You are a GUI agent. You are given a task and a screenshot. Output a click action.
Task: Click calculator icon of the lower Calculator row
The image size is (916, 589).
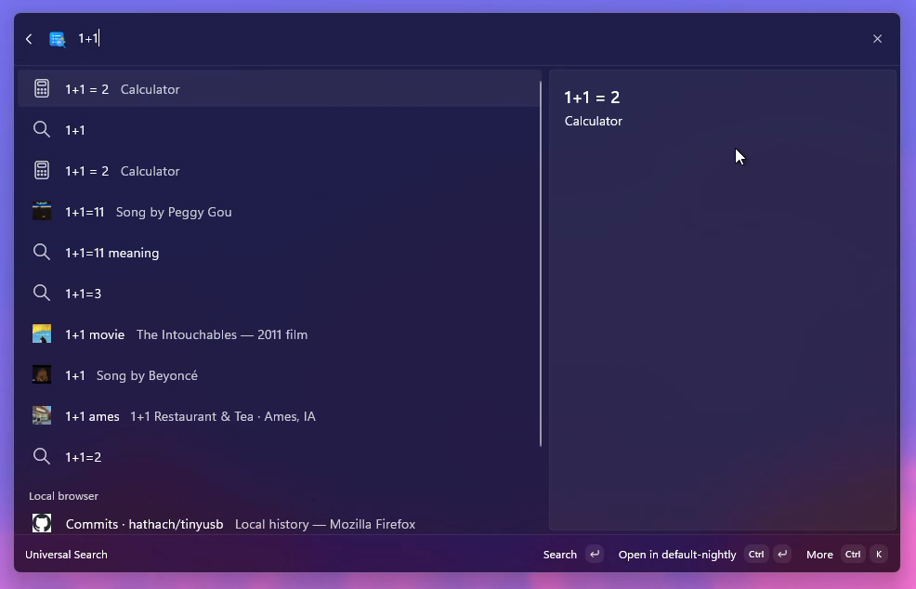click(x=42, y=171)
